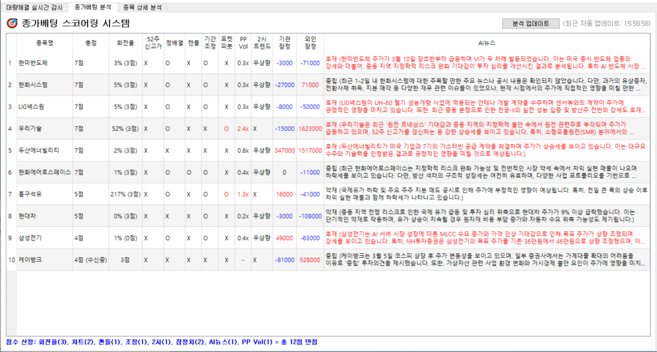Click 우리기술's 1623000 foreign value
The height and width of the screenshot is (352, 657).
310,128
